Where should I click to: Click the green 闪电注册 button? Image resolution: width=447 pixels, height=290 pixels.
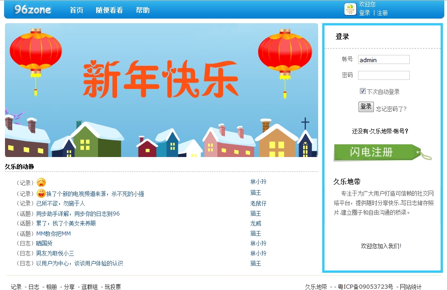tap(382, 152)
